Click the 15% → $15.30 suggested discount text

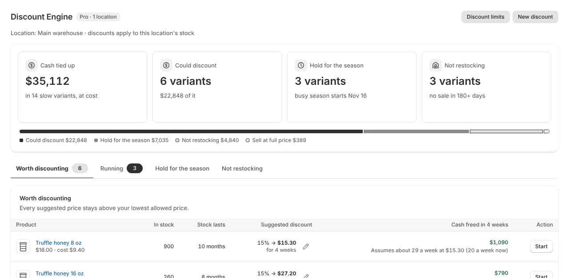coord(276,243)
